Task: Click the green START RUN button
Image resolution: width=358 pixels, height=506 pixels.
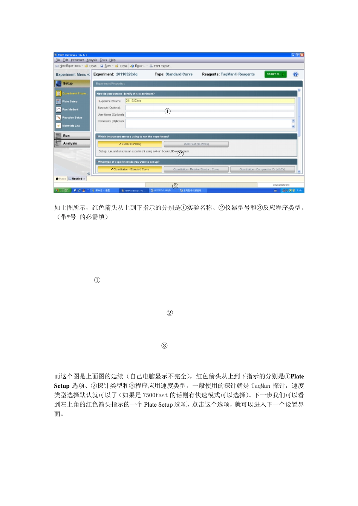Action: (x=275, y=74)
